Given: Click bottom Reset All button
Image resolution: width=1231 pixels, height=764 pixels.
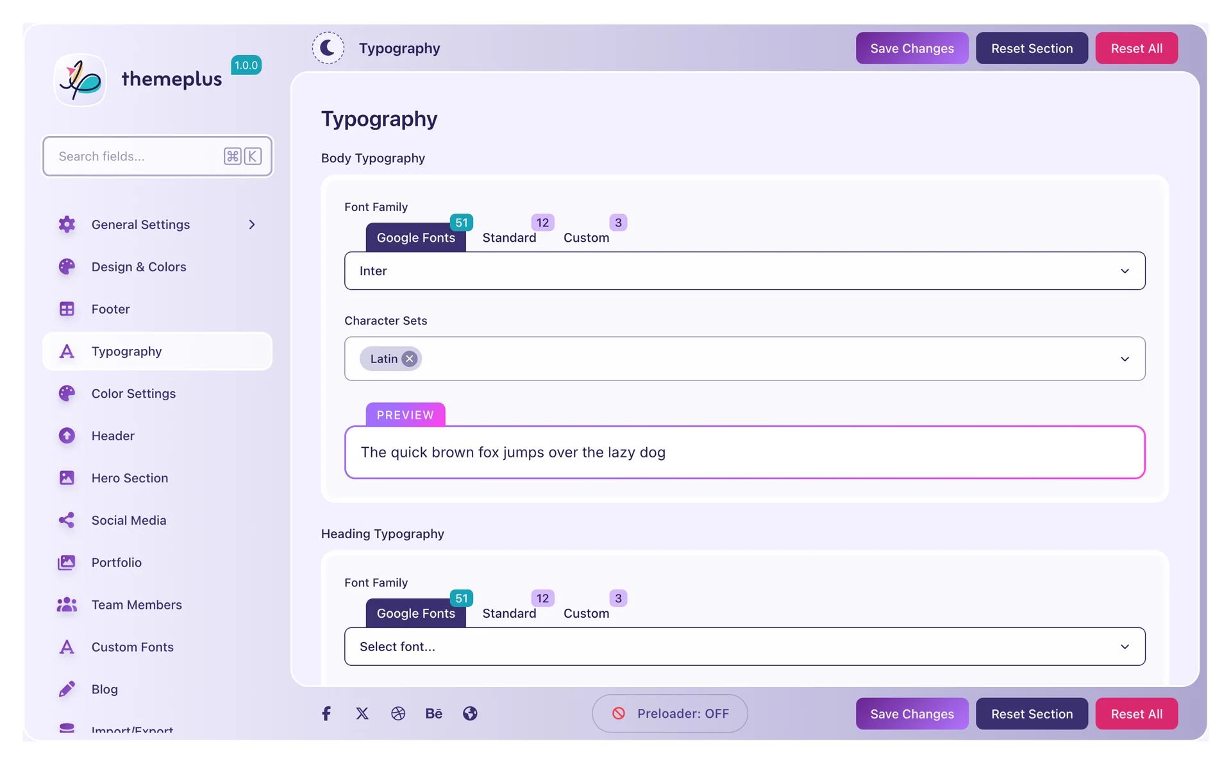Looking at the screenshot, I should (x=1136, y=713).
